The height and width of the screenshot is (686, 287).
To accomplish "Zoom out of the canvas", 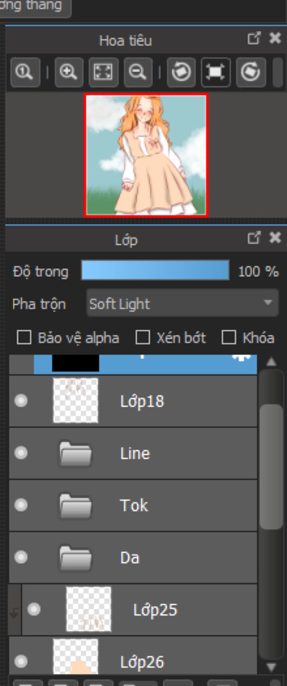I will point(138,72).
